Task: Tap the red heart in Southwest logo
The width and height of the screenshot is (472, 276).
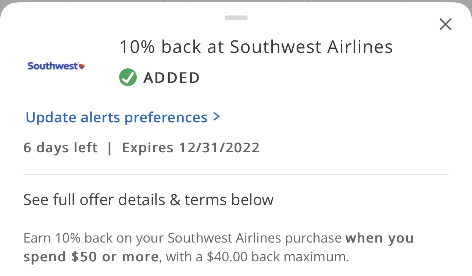Action: [82, 67]
